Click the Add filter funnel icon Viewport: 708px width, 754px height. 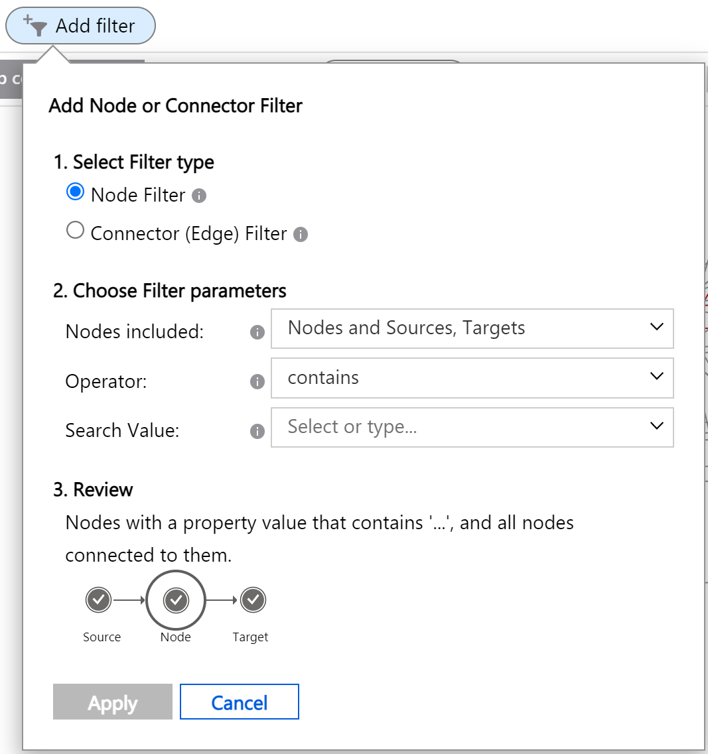tap(36, 27)
